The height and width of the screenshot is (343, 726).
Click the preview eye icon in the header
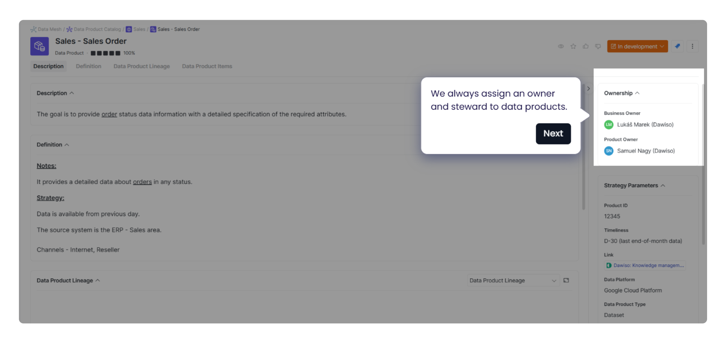561,46
